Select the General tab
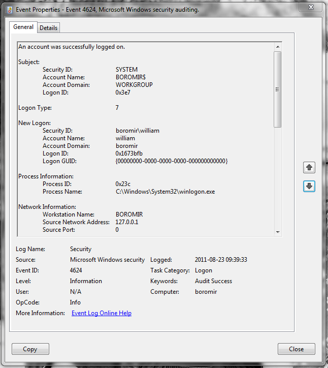 tap(23, 27)
